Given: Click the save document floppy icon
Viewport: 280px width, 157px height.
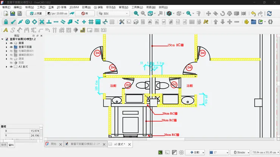Looking at the screenshot, I should (20, 13).
